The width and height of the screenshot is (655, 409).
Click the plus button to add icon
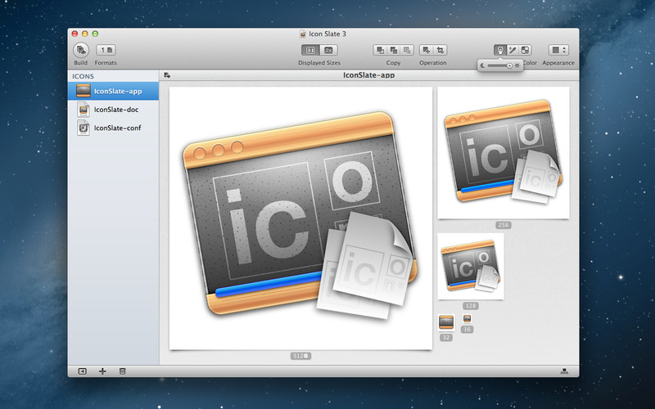102,371
